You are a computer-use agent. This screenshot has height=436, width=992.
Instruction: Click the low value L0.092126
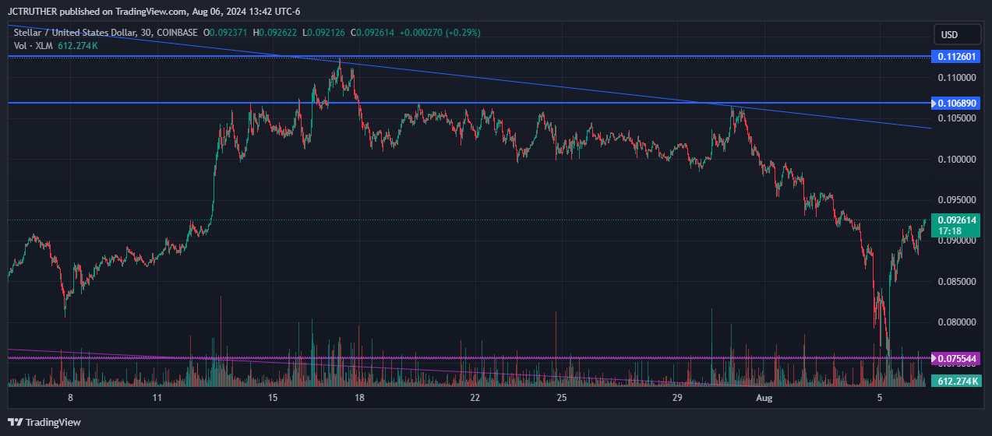coord(324,33)
